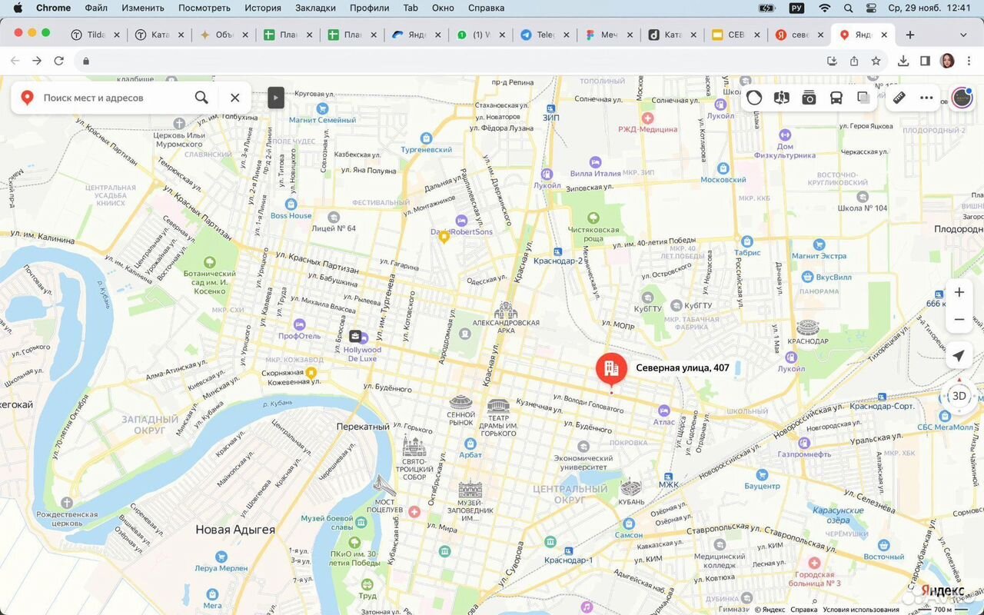Click the Новая Адыгея label
984x615 pixels.
coord(235,530)
